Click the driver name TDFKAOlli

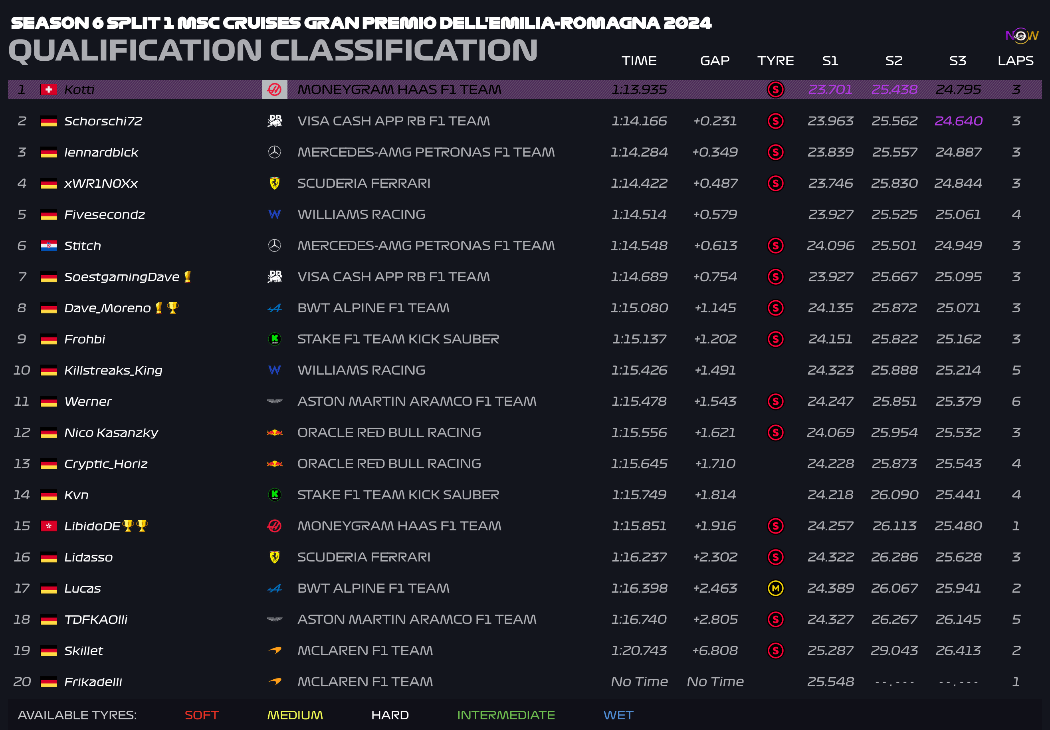point(95,619)
